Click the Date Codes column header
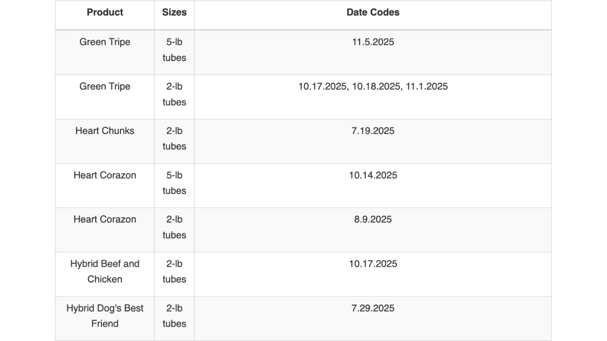This screenshot has width=607, height=341. pyautogui.click(x=373, y=12)
